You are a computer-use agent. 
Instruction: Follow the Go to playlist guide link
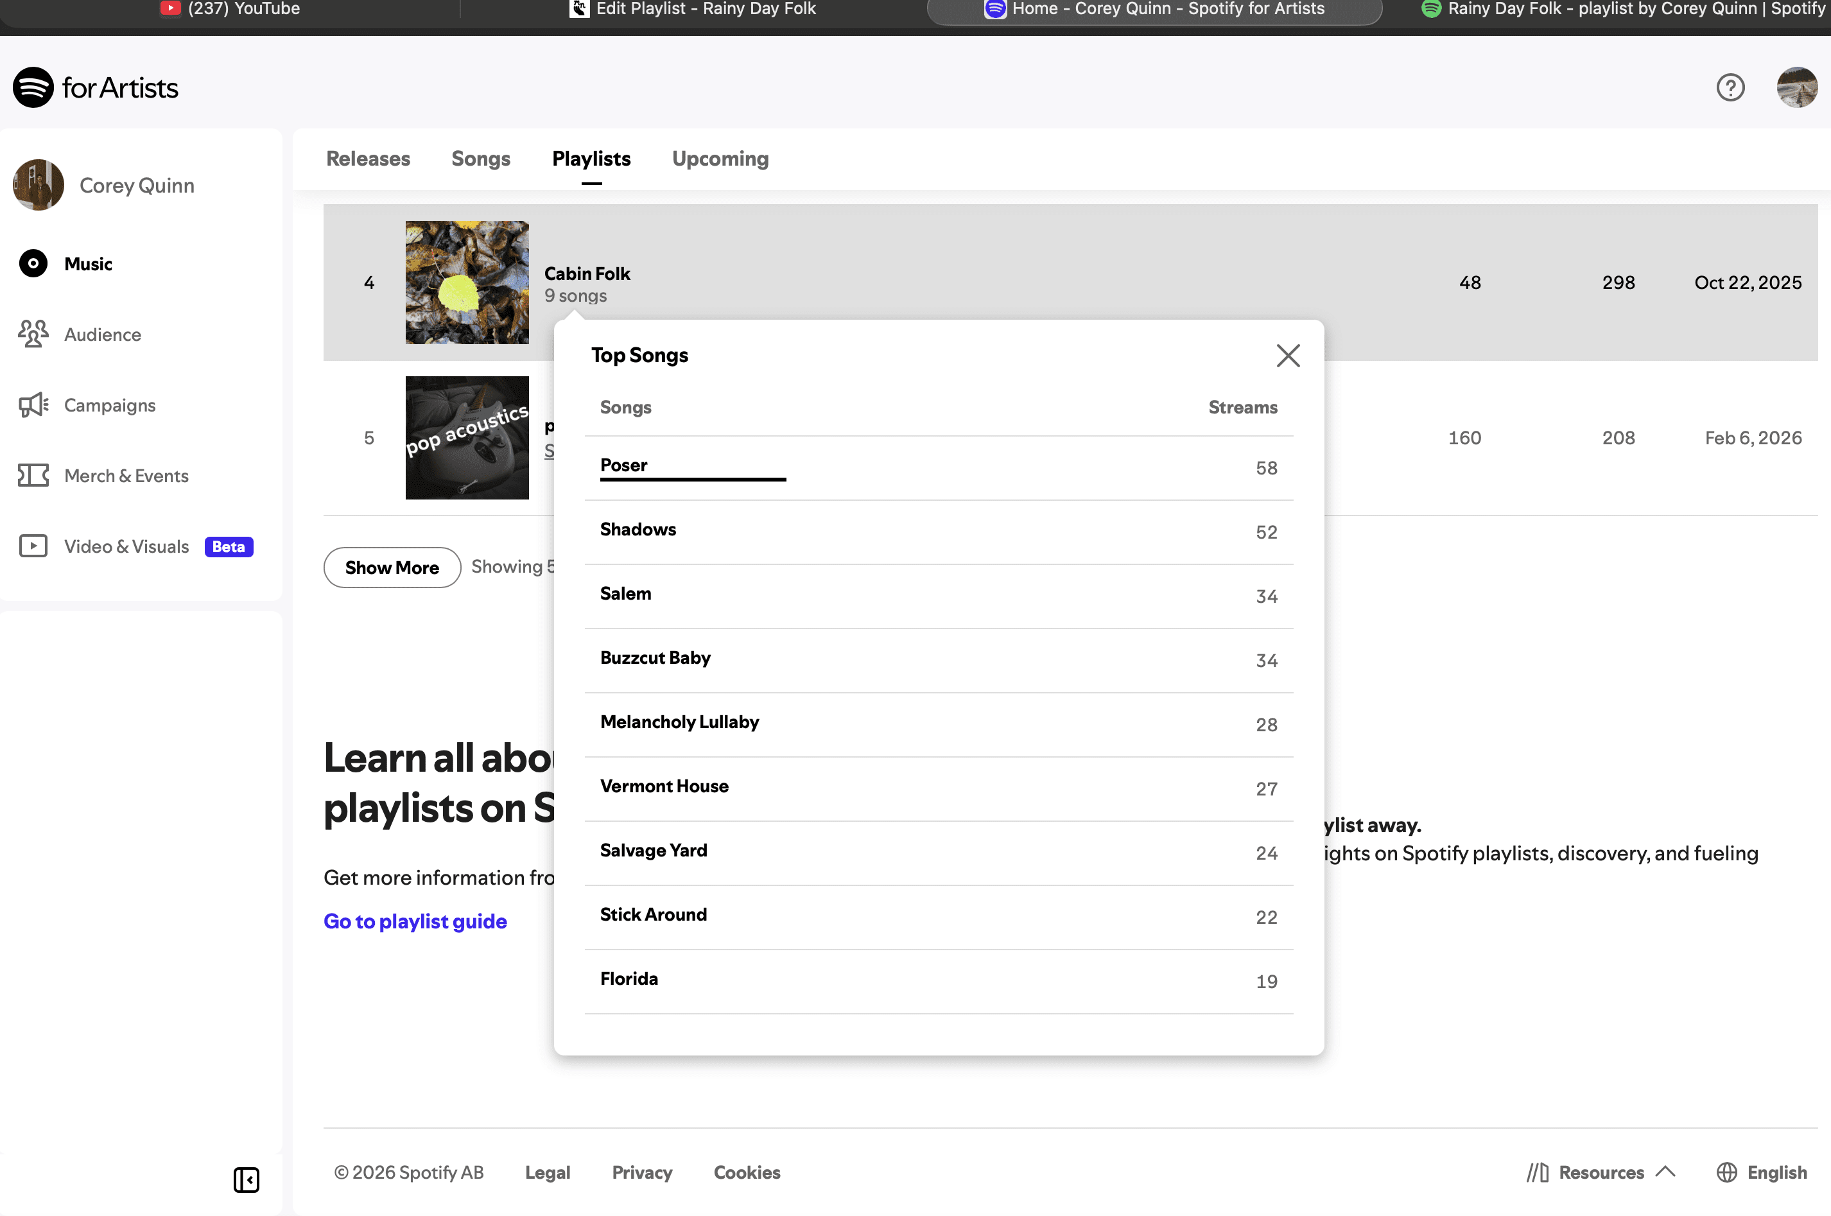415,921
